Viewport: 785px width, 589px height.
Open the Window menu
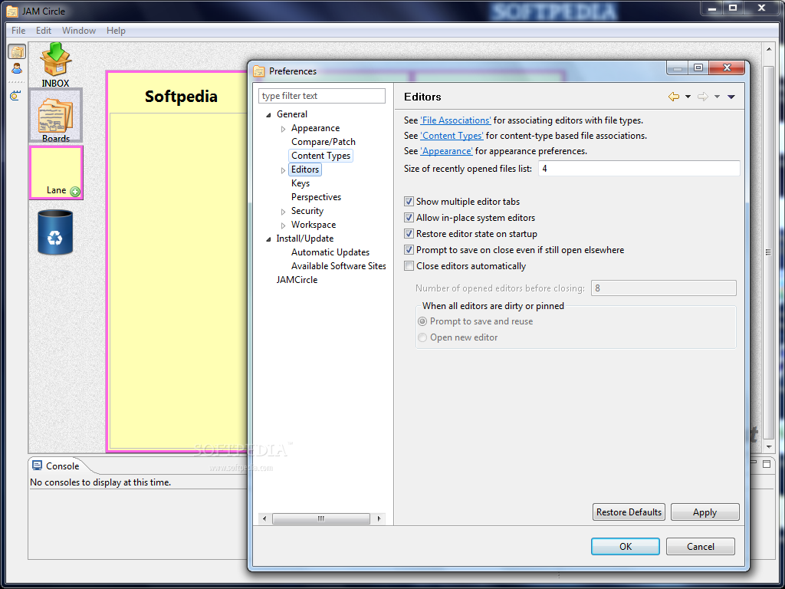(x=79, y=31)
